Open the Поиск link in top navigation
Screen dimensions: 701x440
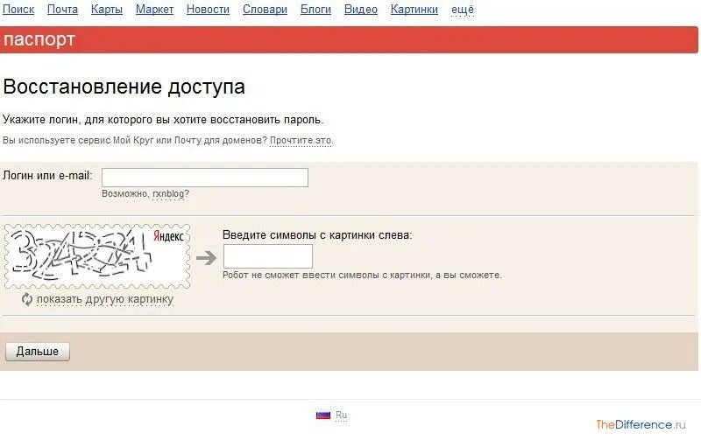tap(18, 10)
